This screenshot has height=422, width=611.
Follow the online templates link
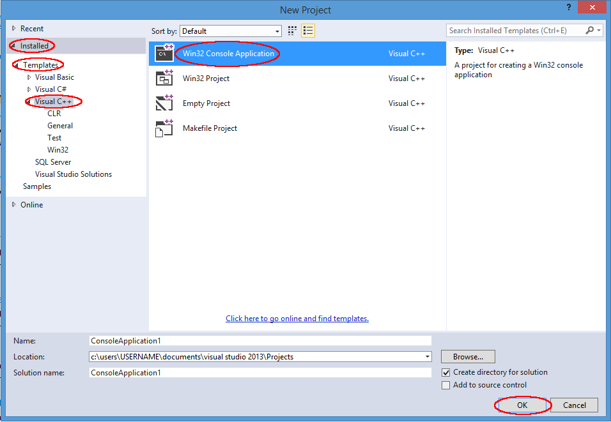[297, 318]
